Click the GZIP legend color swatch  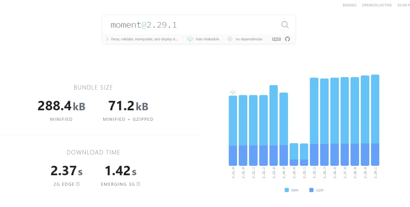tap(311, 190)
